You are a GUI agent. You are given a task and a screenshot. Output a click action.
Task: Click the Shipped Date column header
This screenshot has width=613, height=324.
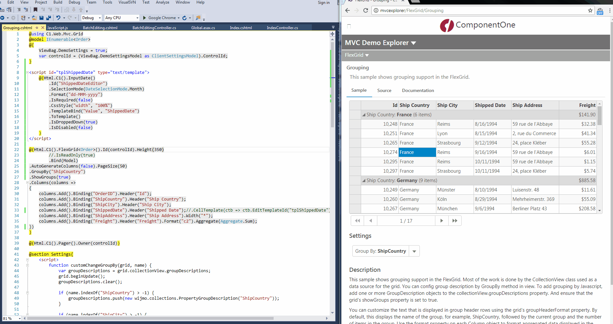pyautogui.click(x=492, y=105)
